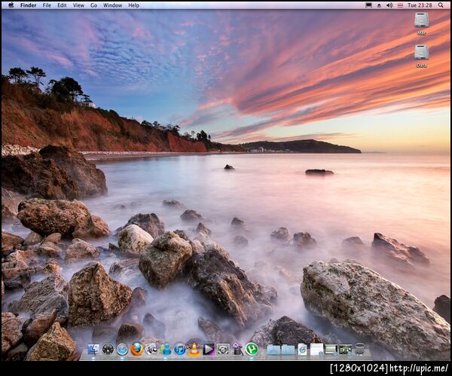Viewport: 452px width, 376px height.
Task: Open the Trash in the Dock
Action: (359, 349)
